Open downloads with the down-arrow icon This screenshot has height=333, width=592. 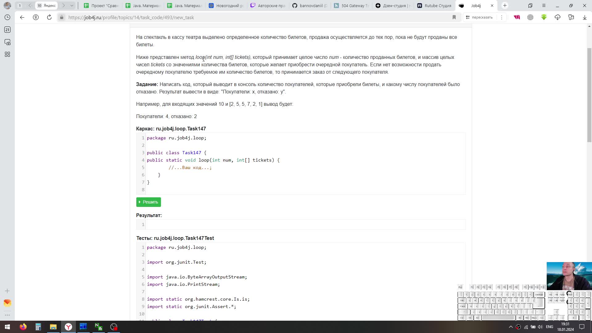pyautogui.click(x=585, y=17)
